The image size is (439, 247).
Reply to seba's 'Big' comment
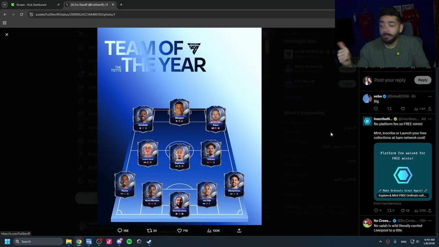pos(376,109)
